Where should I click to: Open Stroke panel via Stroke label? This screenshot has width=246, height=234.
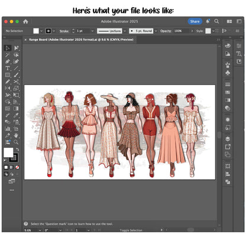coord(64,31)
